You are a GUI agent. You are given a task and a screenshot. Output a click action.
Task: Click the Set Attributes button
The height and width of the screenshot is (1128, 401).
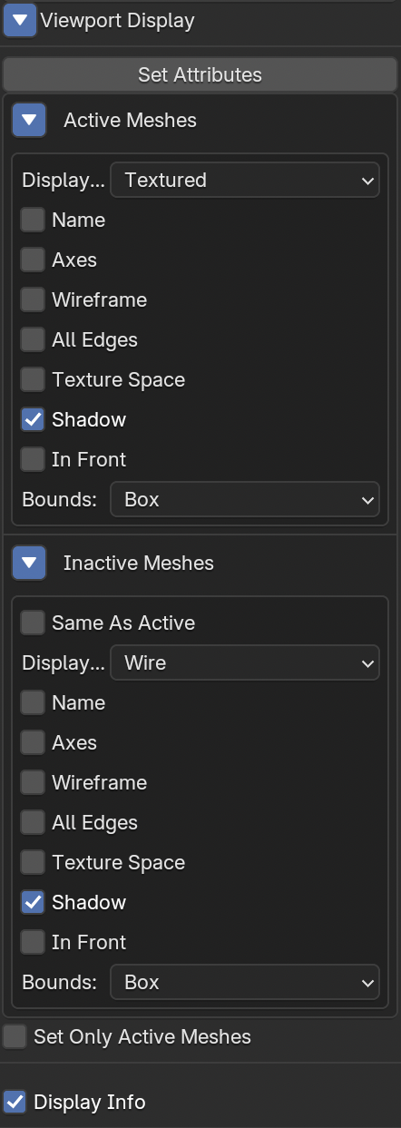pos(200,74)
